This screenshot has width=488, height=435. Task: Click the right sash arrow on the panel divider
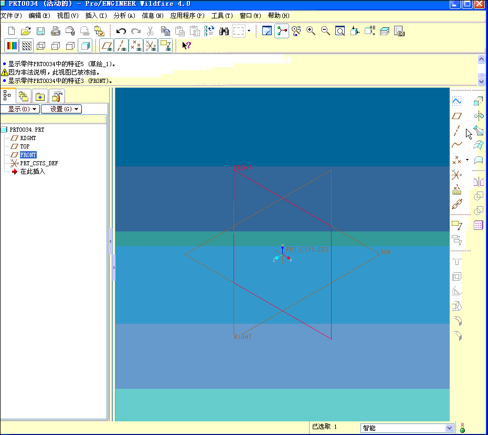[114, 268]
